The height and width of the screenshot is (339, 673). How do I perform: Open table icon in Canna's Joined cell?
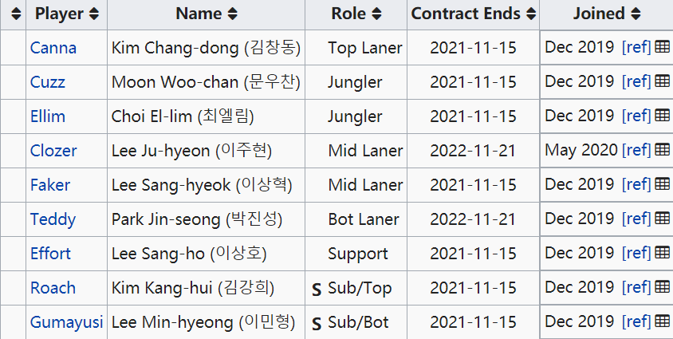pyautogui.click(x=663, y=47)
